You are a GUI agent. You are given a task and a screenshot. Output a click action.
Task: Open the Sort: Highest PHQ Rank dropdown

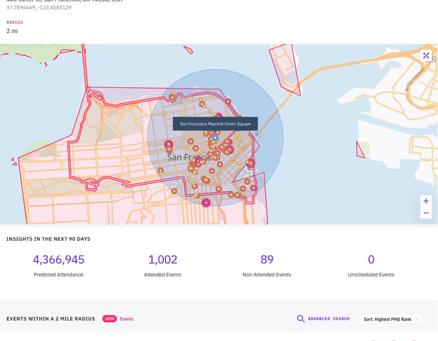pos(390,319)
